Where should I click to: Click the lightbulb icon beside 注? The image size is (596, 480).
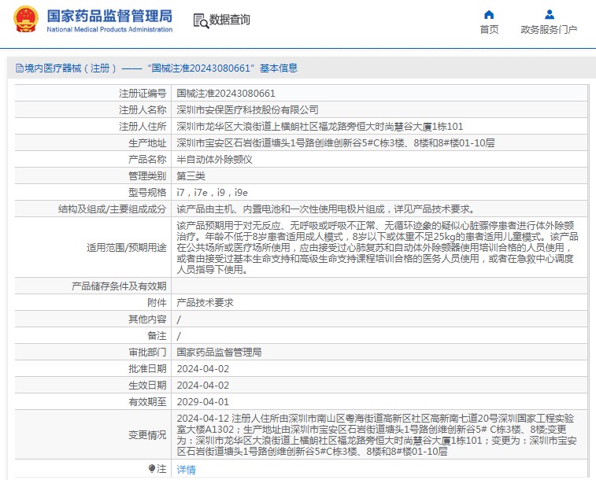coord(152,468)
